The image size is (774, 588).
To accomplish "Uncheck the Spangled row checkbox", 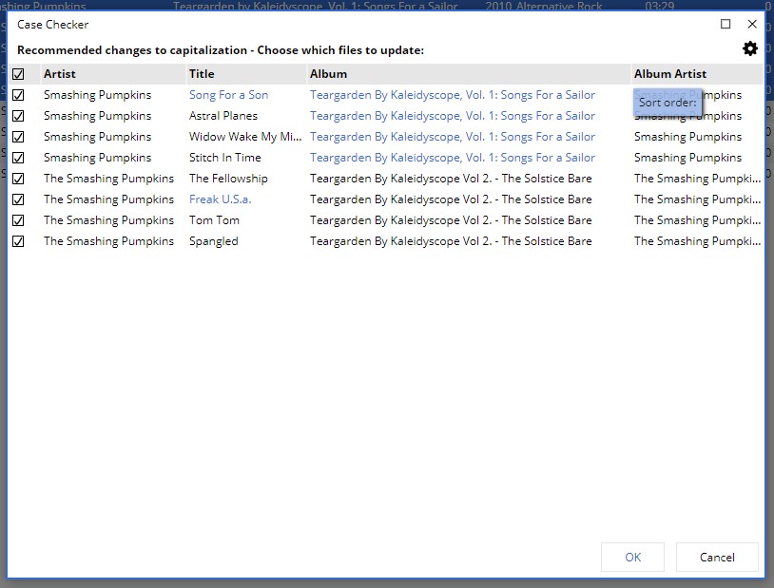I will click(x=18, y=241).
